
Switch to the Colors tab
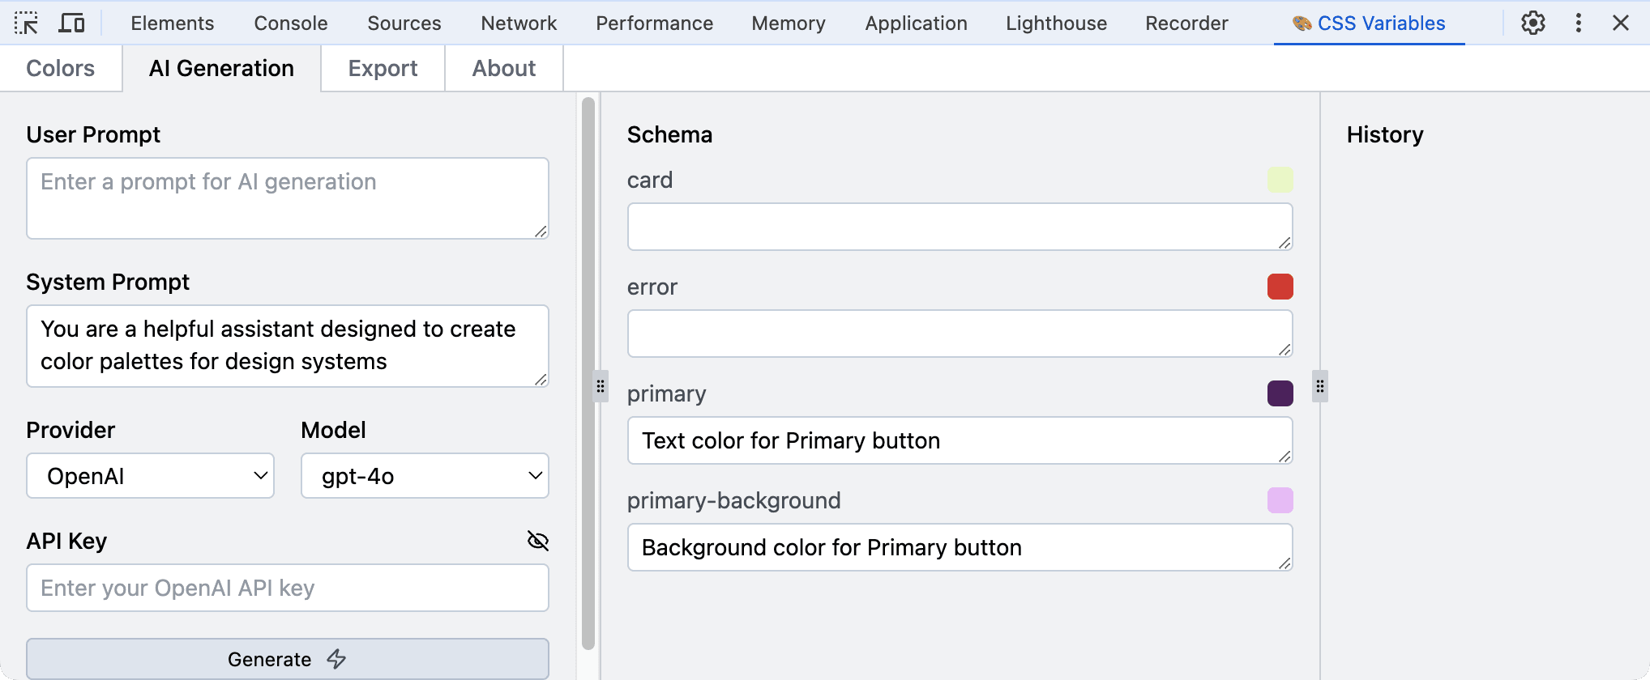tap(61, 69)
